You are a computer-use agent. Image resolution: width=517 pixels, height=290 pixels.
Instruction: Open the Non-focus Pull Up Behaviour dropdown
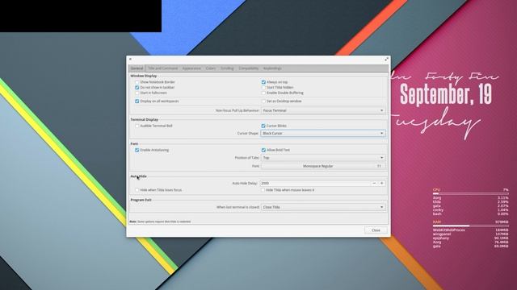click(x=323, y=110)
